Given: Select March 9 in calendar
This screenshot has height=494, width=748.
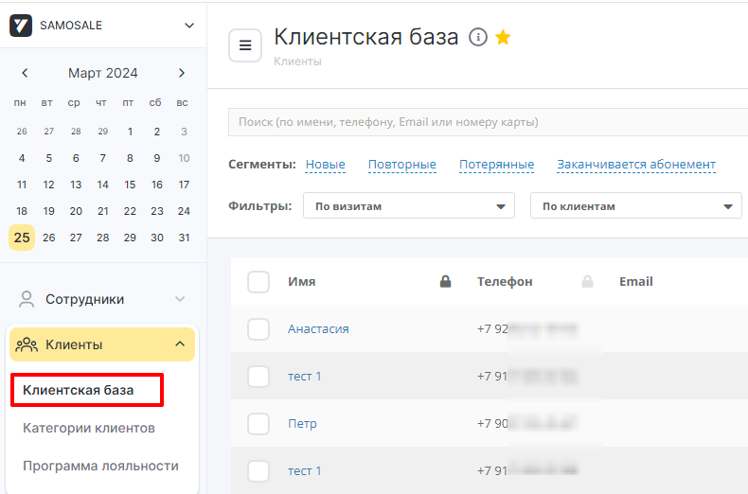Looking at the screenshot, I should coord(157,158).
